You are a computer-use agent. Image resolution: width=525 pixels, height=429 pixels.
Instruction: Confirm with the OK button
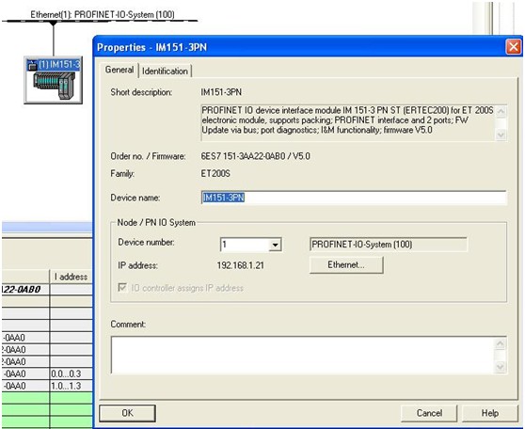127,413
